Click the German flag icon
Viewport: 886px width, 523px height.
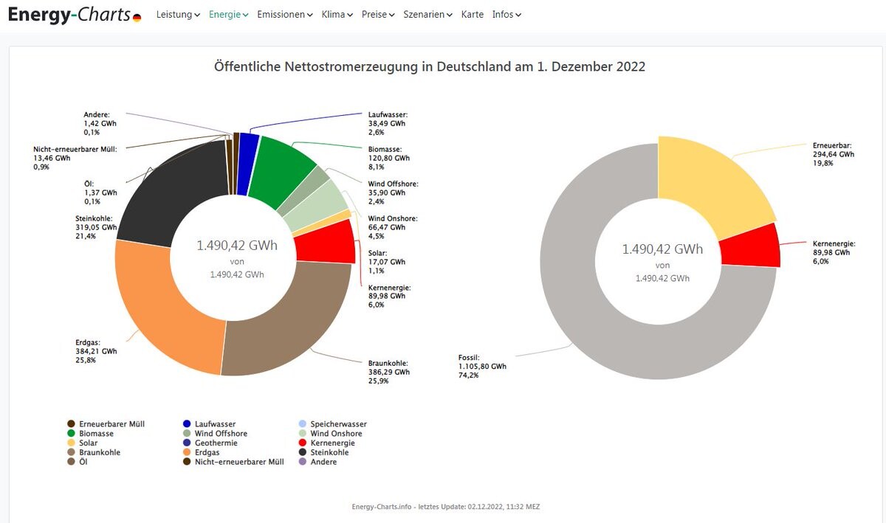pos(137,17)
